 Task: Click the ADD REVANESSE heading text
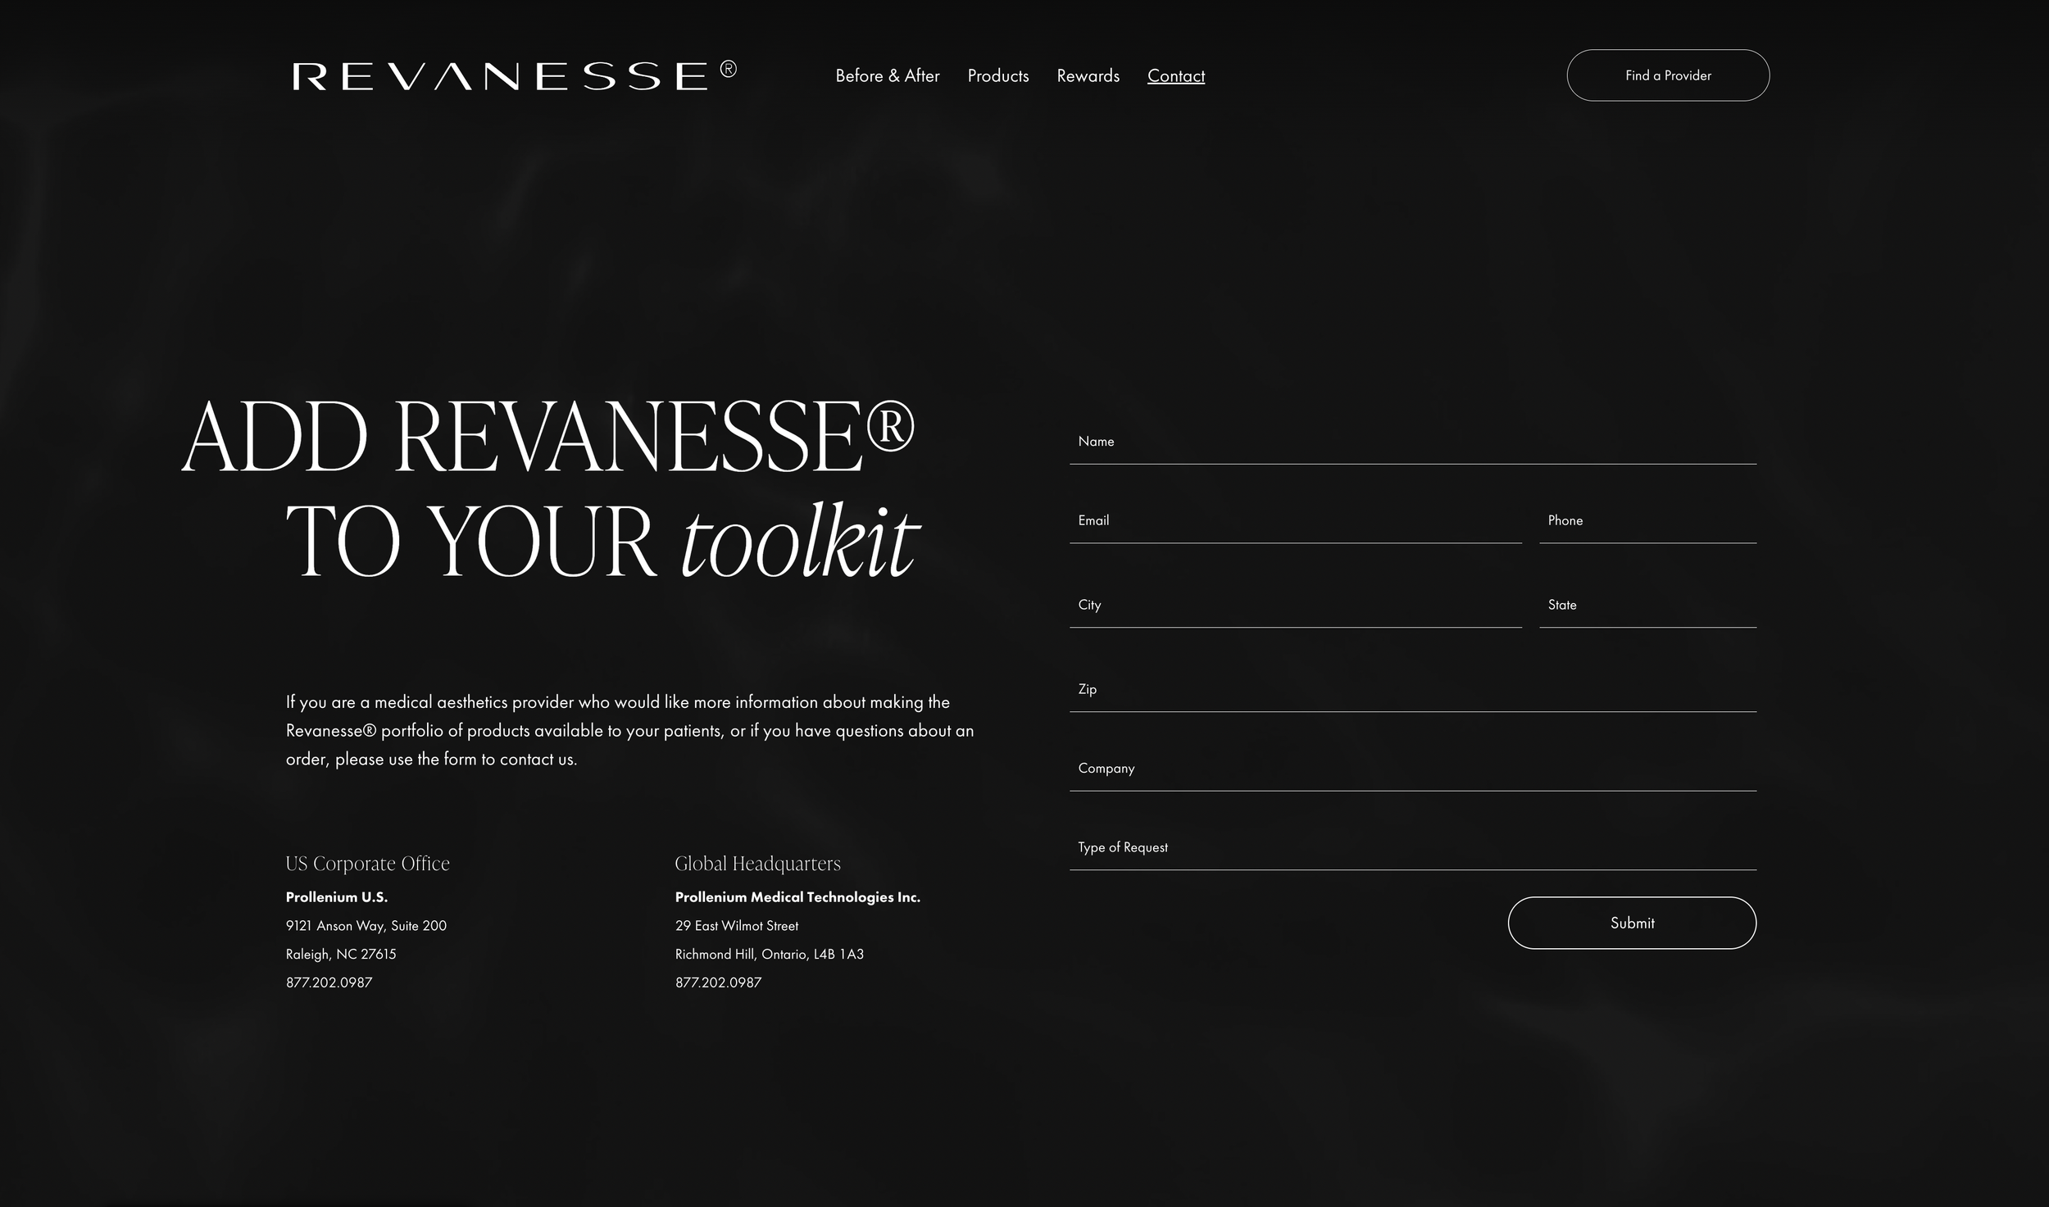[547, 437]
